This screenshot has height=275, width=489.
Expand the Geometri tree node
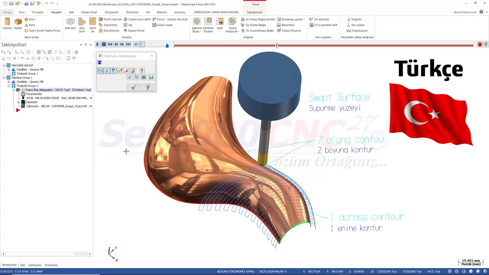click(19, 102)
